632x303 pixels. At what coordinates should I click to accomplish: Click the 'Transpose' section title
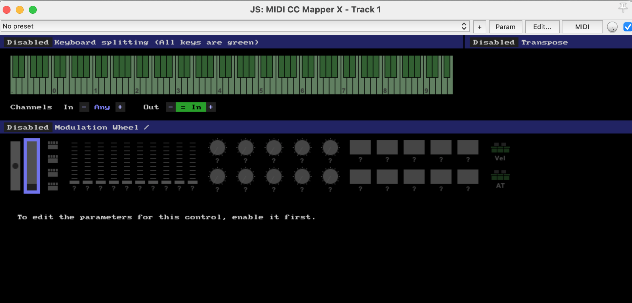click(x=544, y=43)
